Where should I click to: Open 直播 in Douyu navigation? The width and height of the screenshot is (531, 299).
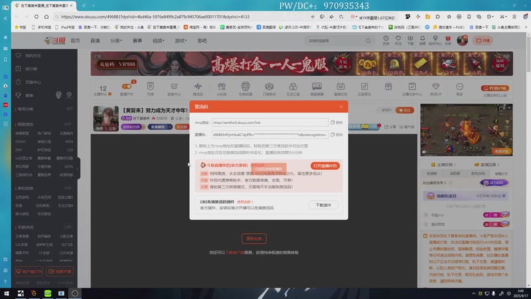tap(95, 41)
